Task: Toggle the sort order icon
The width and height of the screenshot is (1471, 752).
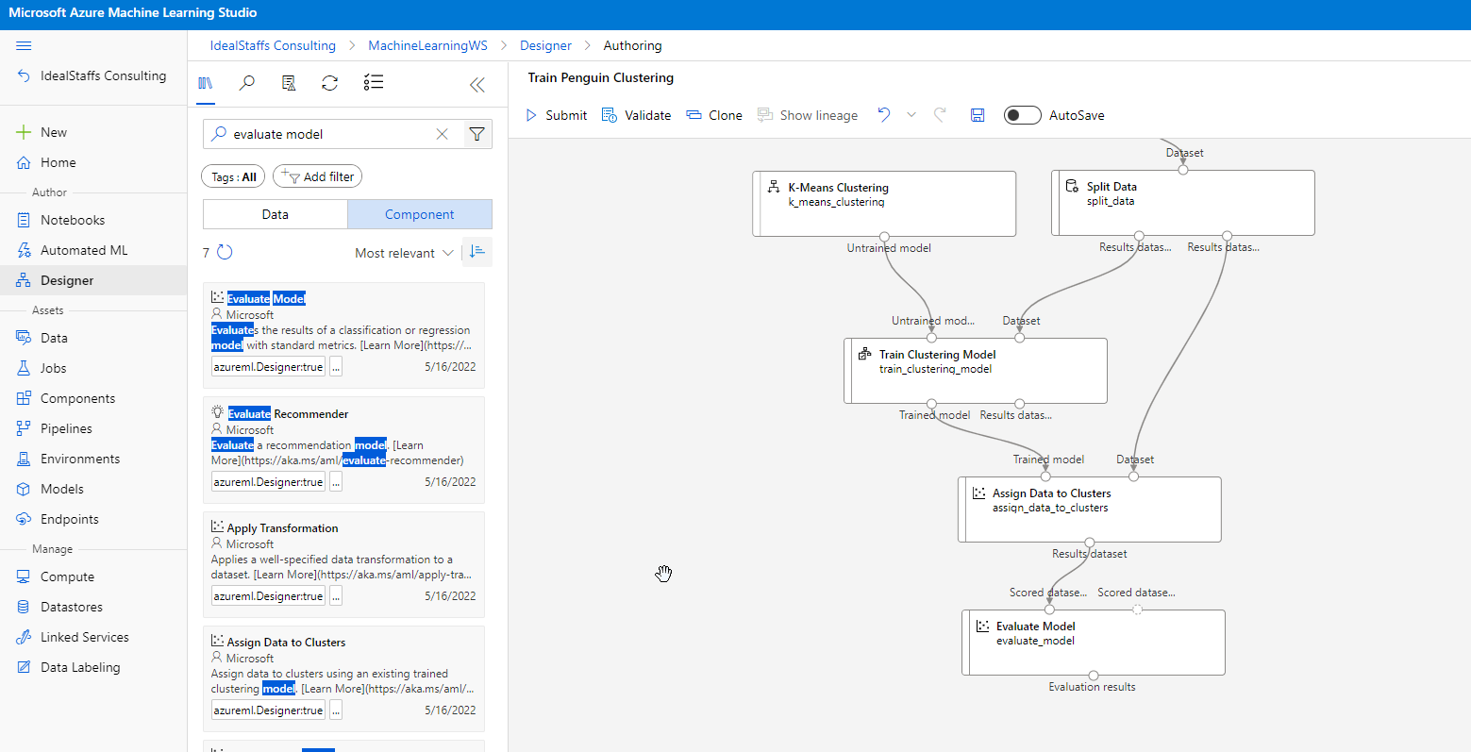Action: (477, 252)
